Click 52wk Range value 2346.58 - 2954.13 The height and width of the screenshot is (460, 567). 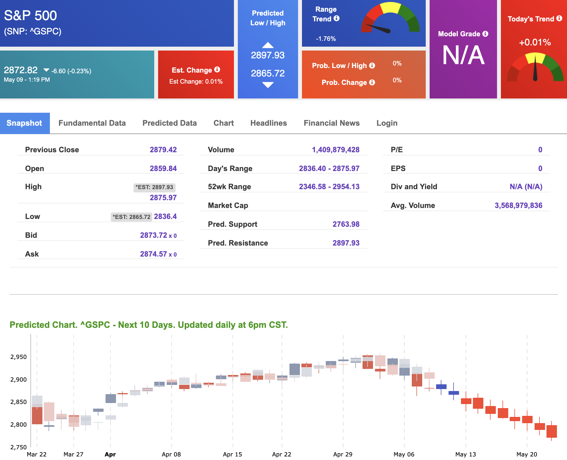[329, 187]
